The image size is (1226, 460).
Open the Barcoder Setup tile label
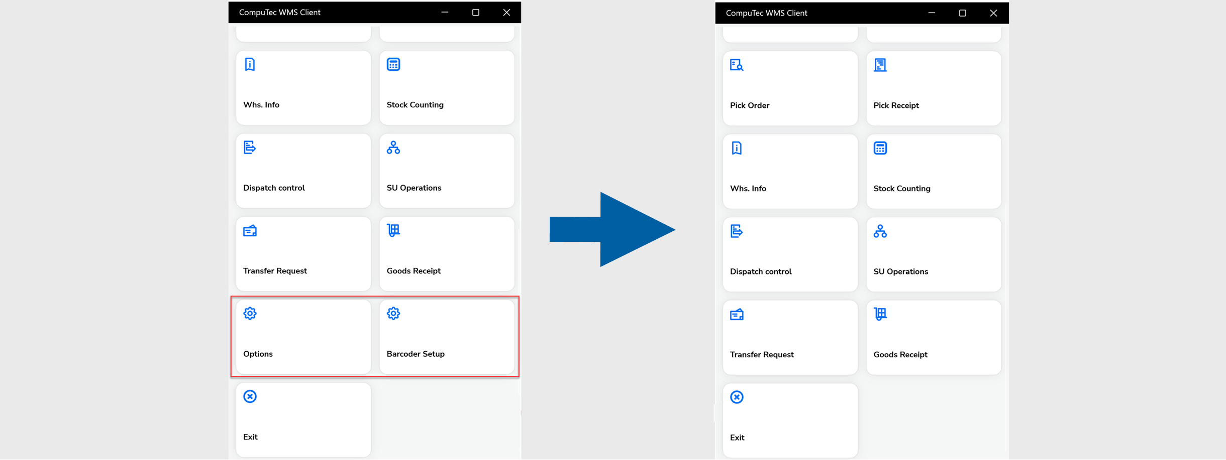pyautogui.click(x=416, y=354)
